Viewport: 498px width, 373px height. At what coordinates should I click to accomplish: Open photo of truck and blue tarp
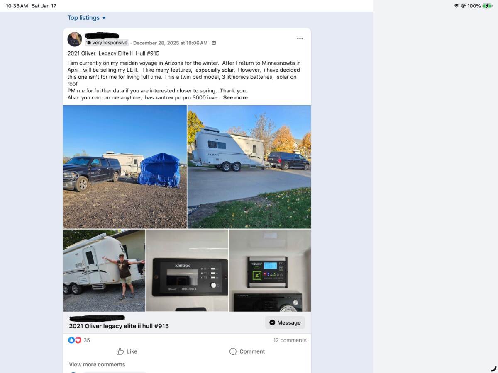[125, 167]
